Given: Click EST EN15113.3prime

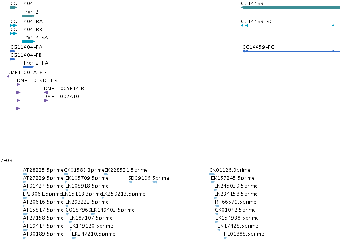Looking at the screenshot, I should (82, 194).
